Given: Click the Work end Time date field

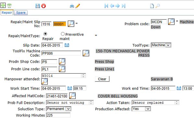Looking at the screenshot, I should (163, 88).
